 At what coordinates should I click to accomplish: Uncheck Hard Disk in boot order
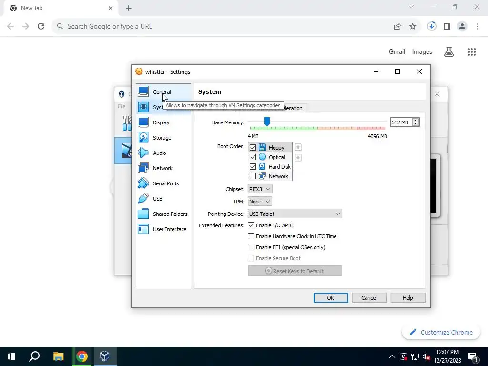[x=253, y=167]
